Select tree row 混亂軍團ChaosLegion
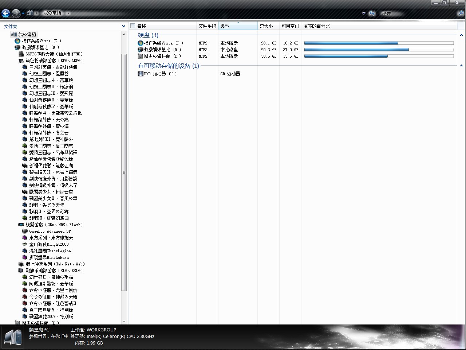Viewport: 466px width, 350px height. (x=50, y=251)
